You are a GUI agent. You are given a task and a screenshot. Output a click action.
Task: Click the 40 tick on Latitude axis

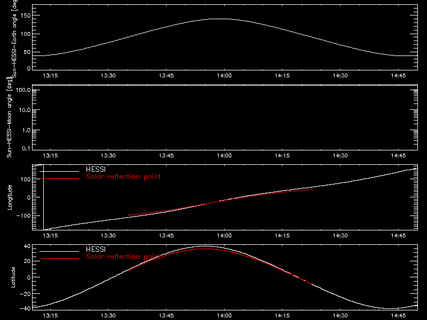[27, 246]
